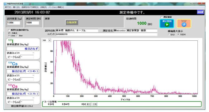Open the 印刷(P) menu
Image resolution: width=209 pixels, height=112 pixels.
[43, 7]
